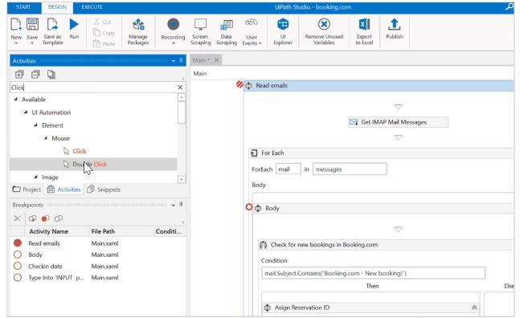Click breakpoint marker on Body sequence
This screenshot has height=318, width=520.
[248, 207]
